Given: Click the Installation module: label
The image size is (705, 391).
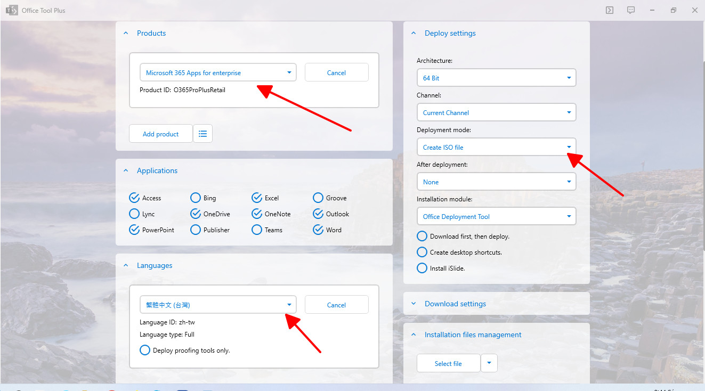Looking at the screenshot, I should click(x=444, y=199).
